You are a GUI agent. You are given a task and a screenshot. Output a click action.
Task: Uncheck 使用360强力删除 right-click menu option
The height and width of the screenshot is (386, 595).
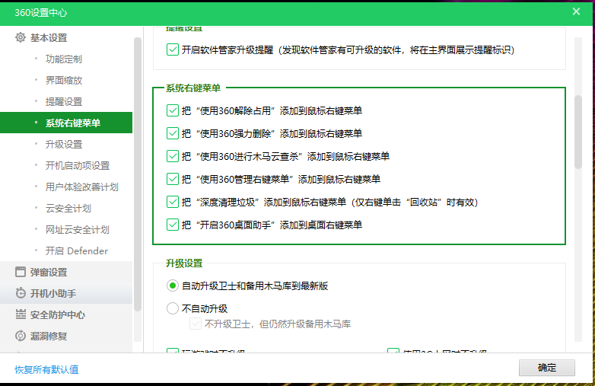coord(173,133)
